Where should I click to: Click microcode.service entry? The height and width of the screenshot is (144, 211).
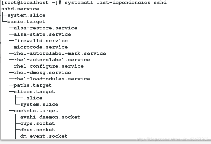[41, 47]
